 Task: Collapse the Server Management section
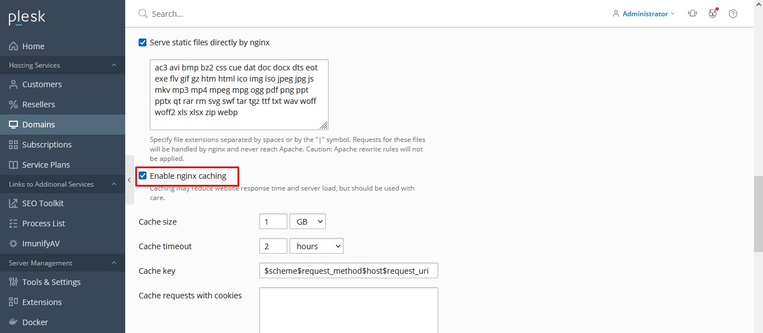point(113,263)
